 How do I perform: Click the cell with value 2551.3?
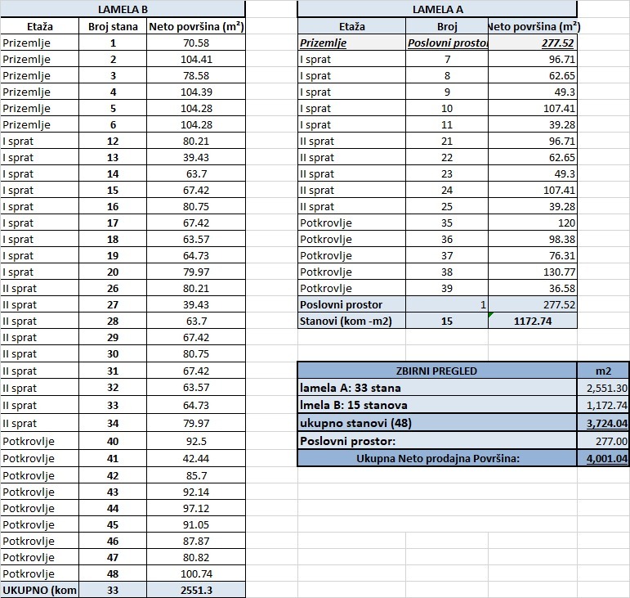[196, 590]
